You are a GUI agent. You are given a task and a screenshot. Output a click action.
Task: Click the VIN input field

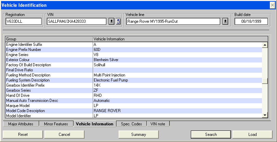coord(77,21)
